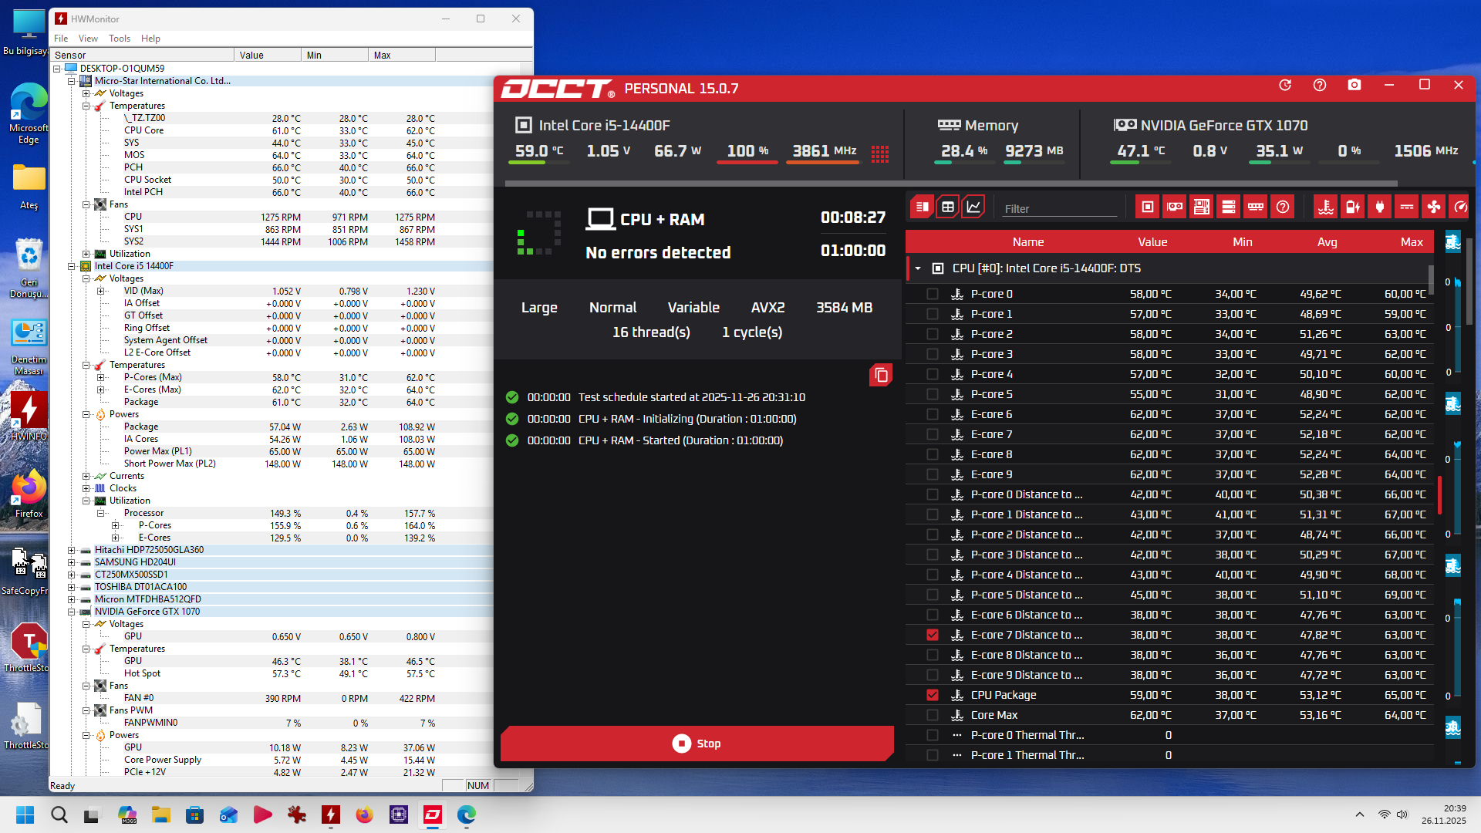Open Help menu in HWMonitor
Image resolution: width=1481 pixels, height=833 pixels.
click(150, 39)
